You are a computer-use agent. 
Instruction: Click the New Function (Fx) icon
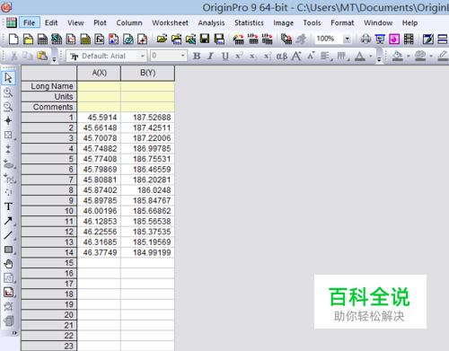pyautogui.click(x=100, y=39)
